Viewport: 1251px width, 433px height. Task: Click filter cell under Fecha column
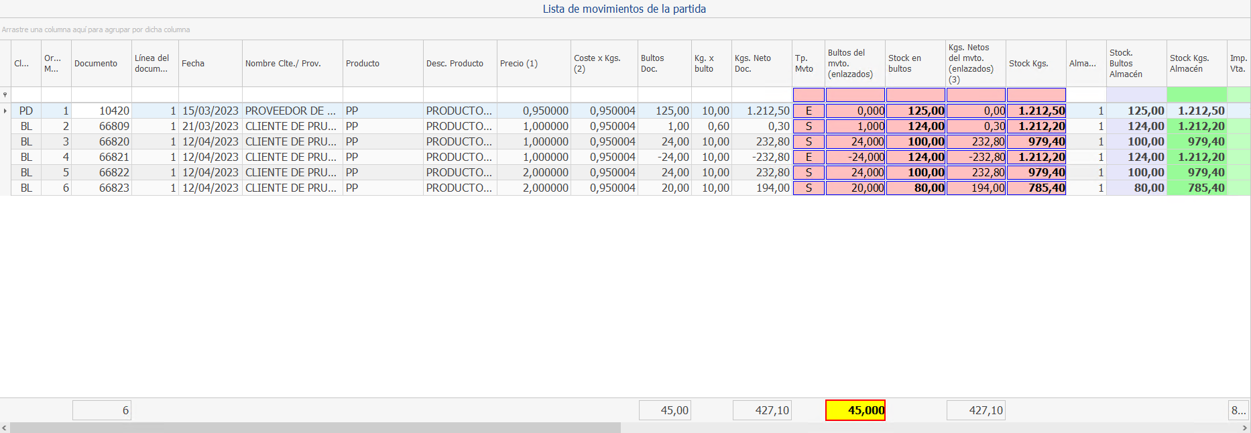[211, 95]
